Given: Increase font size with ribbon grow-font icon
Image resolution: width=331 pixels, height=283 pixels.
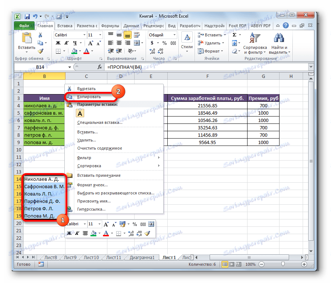Looking at the screenshot, I should tap(91, 43).
